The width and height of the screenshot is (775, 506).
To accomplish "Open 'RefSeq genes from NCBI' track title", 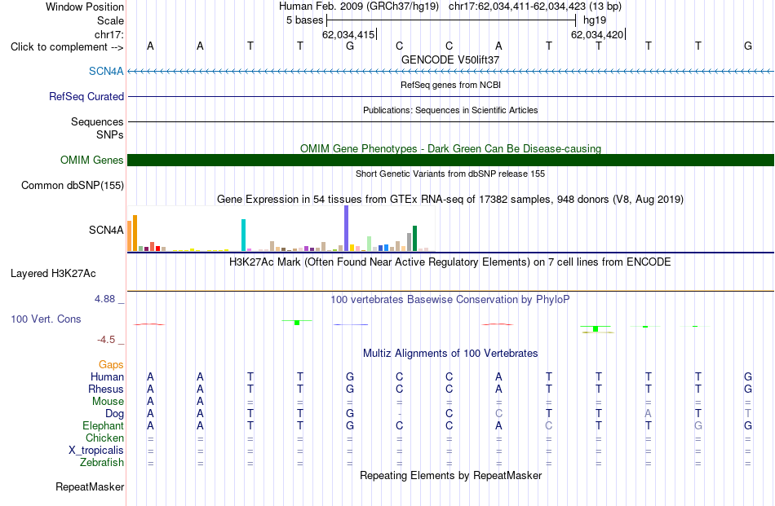I will (450, 85).
